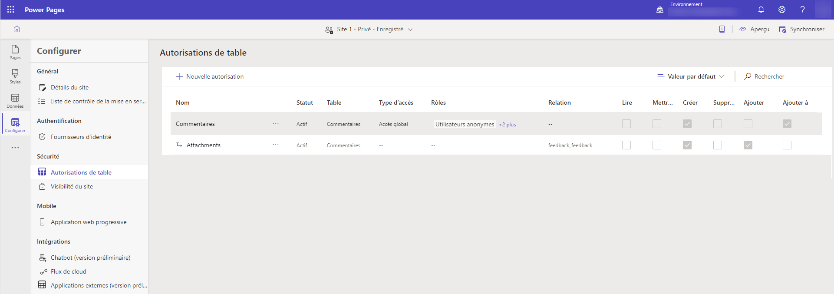834x294 pixels.
Task: Open Application web progressive
Action: 89,222
